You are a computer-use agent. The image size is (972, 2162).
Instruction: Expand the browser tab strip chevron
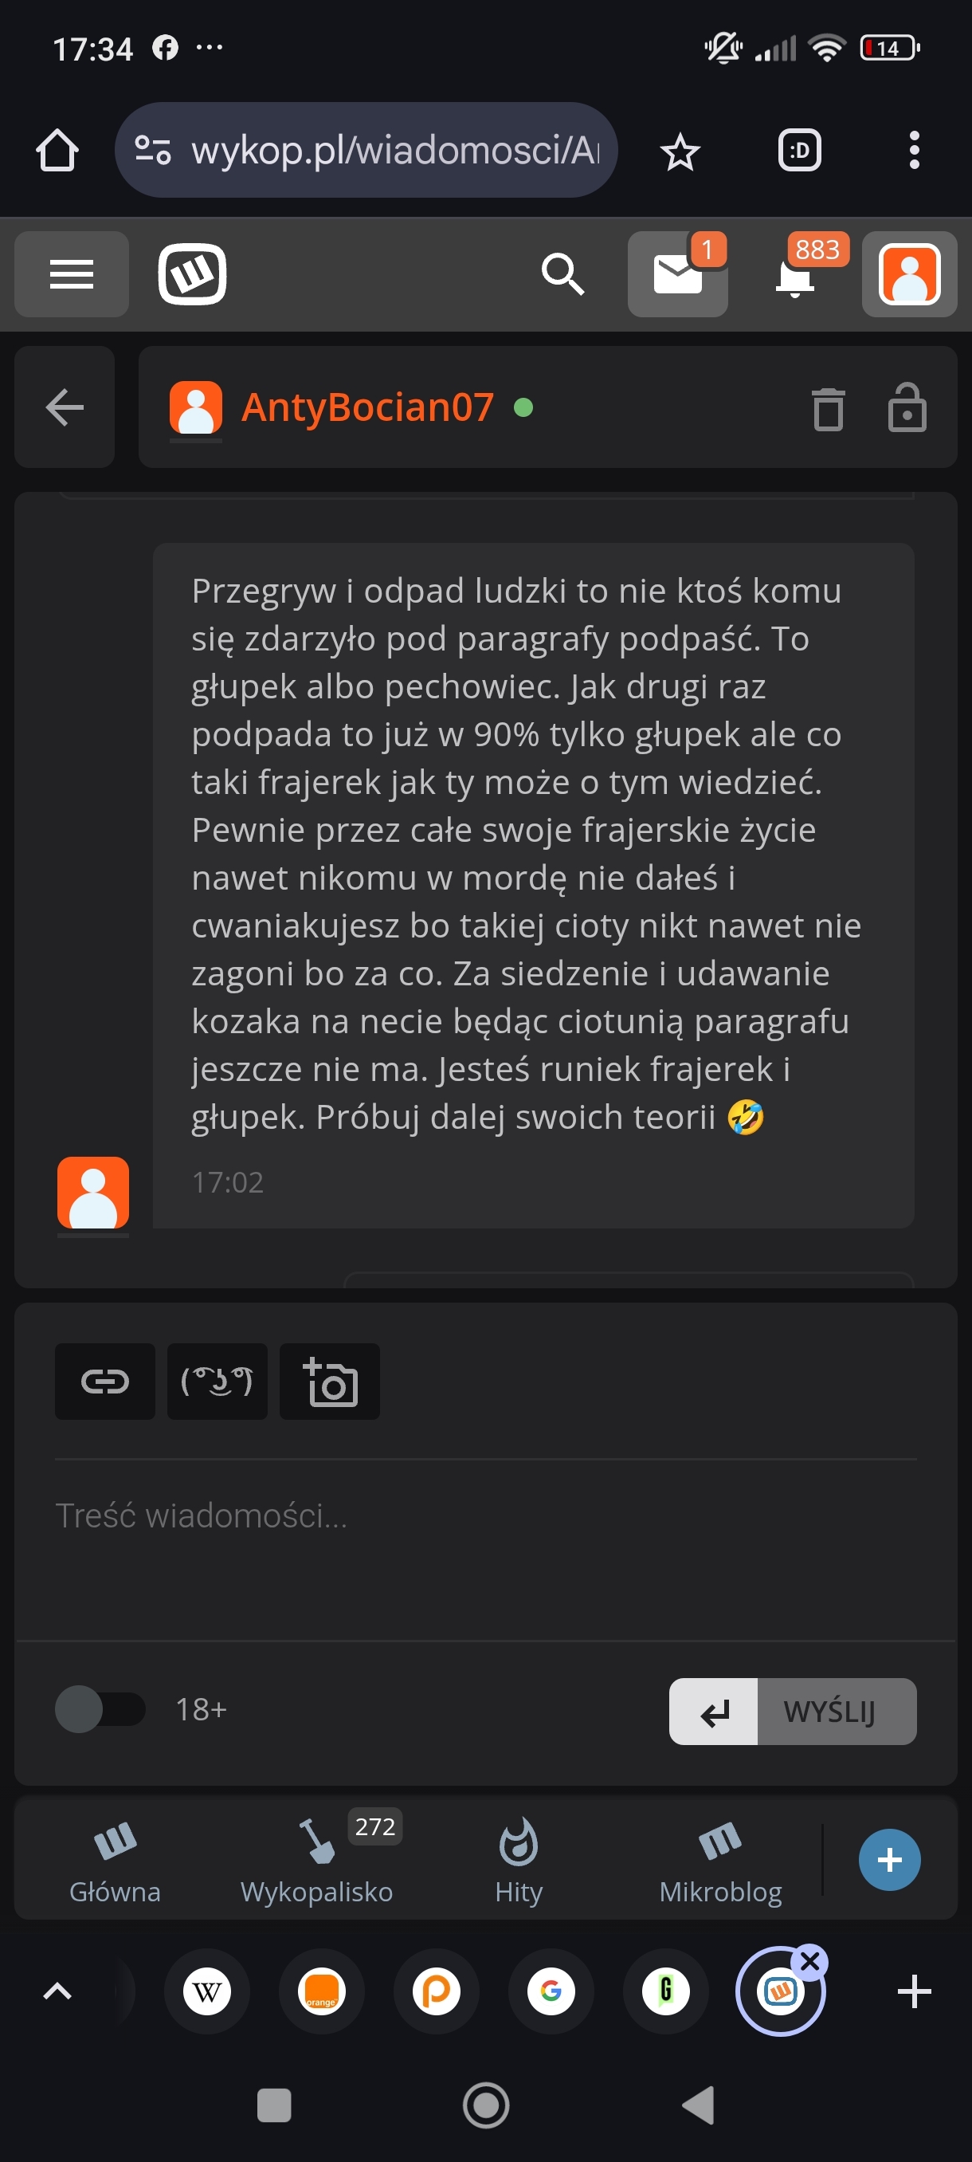click(57, 1991)
